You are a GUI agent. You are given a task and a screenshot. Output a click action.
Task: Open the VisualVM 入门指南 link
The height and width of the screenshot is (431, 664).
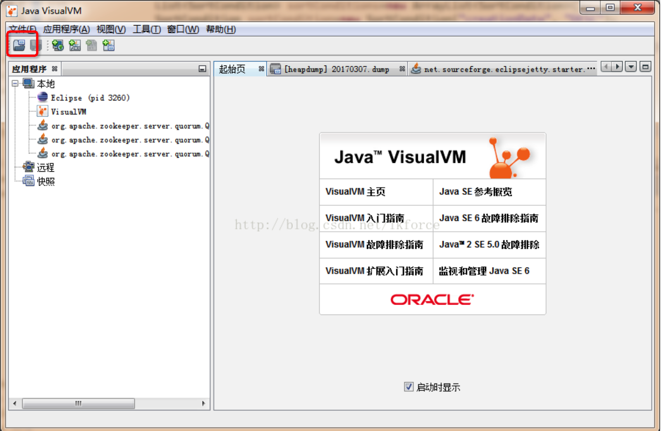[365, 218]
